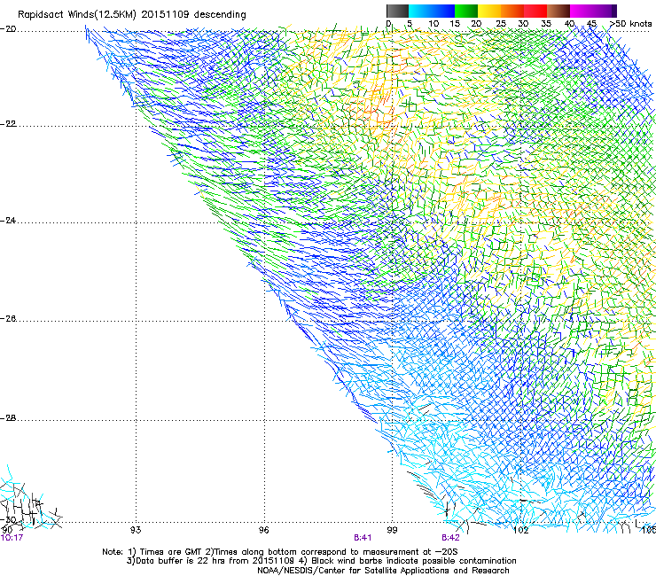Click the '93' longitude label
This screenshot has height=576, width=656.
coord(136,530)
